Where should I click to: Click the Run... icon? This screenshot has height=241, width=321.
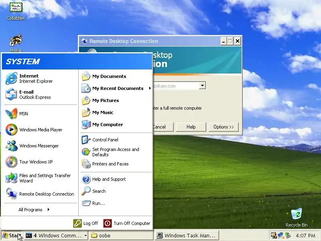[86, 203]
